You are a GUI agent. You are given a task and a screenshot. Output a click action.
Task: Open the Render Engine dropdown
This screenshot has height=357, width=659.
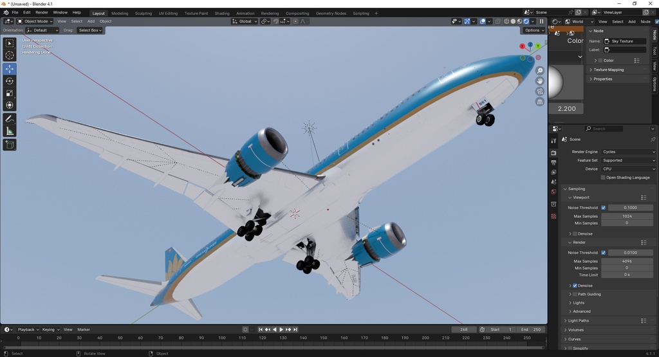pos(628,152)
